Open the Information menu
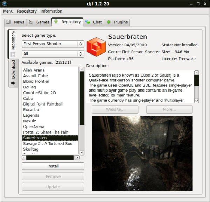 (51, 11)
